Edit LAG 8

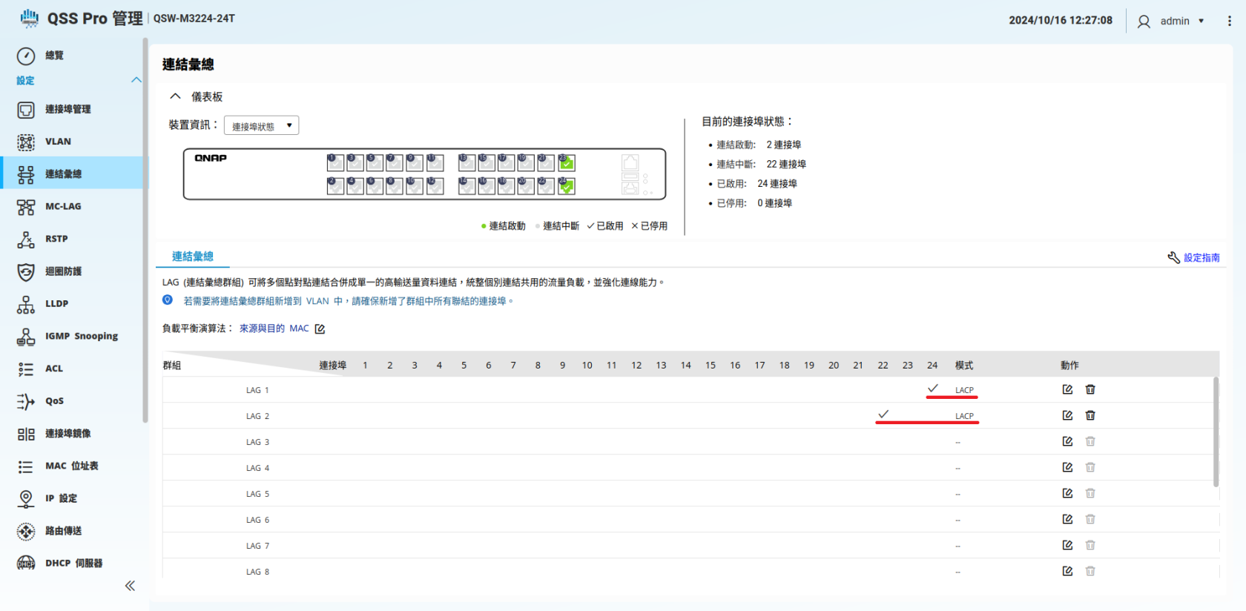[x=1067, y=571]
